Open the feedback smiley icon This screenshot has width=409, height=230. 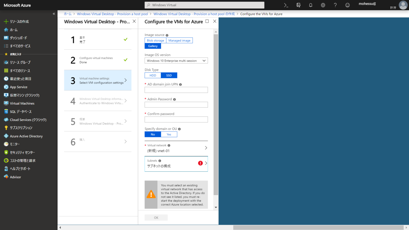click(348, 5)
